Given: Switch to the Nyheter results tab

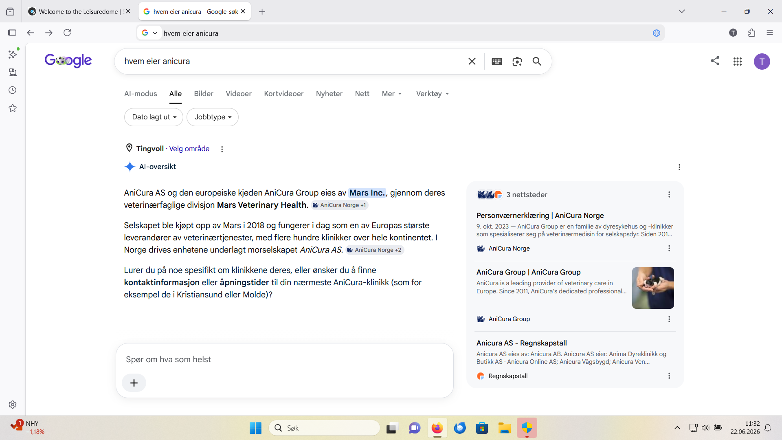Looking at the screenshot, I should 329,94.
